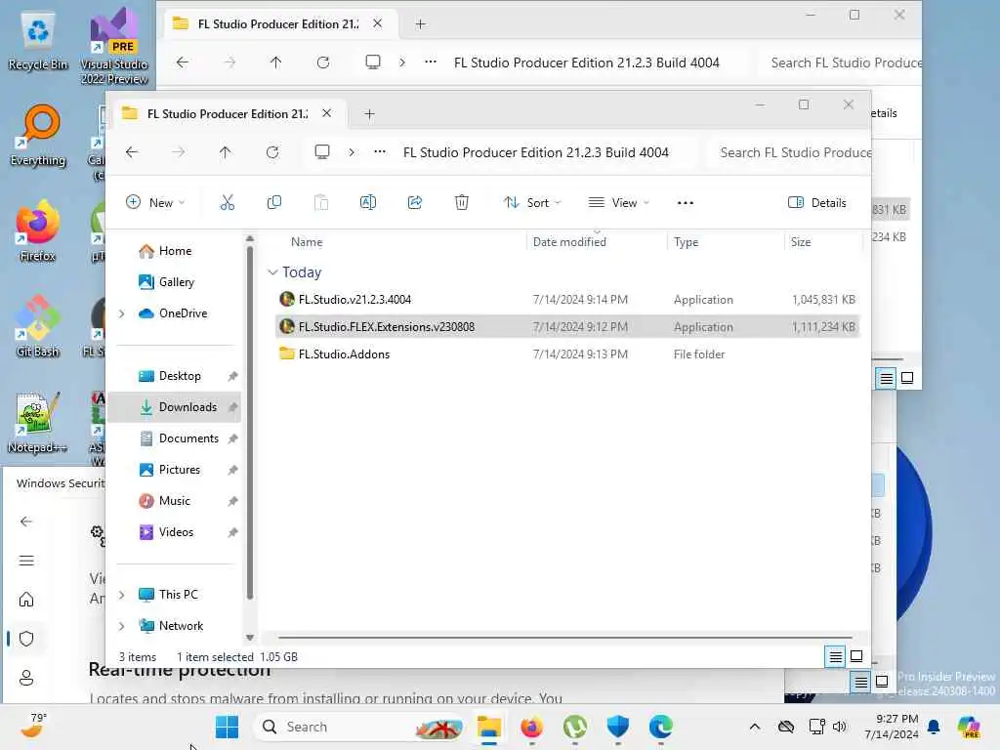Expand OneDrive in navigation pane
This screenshot has height=750, width=1000.
tap(122, 313)
